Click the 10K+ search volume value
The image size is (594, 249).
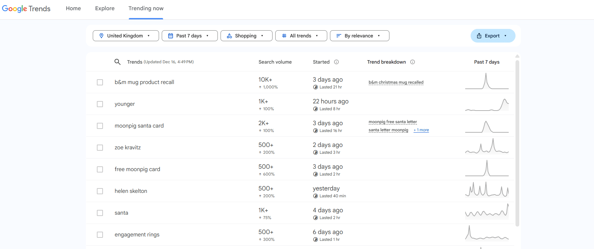click(x=265, y=80)
